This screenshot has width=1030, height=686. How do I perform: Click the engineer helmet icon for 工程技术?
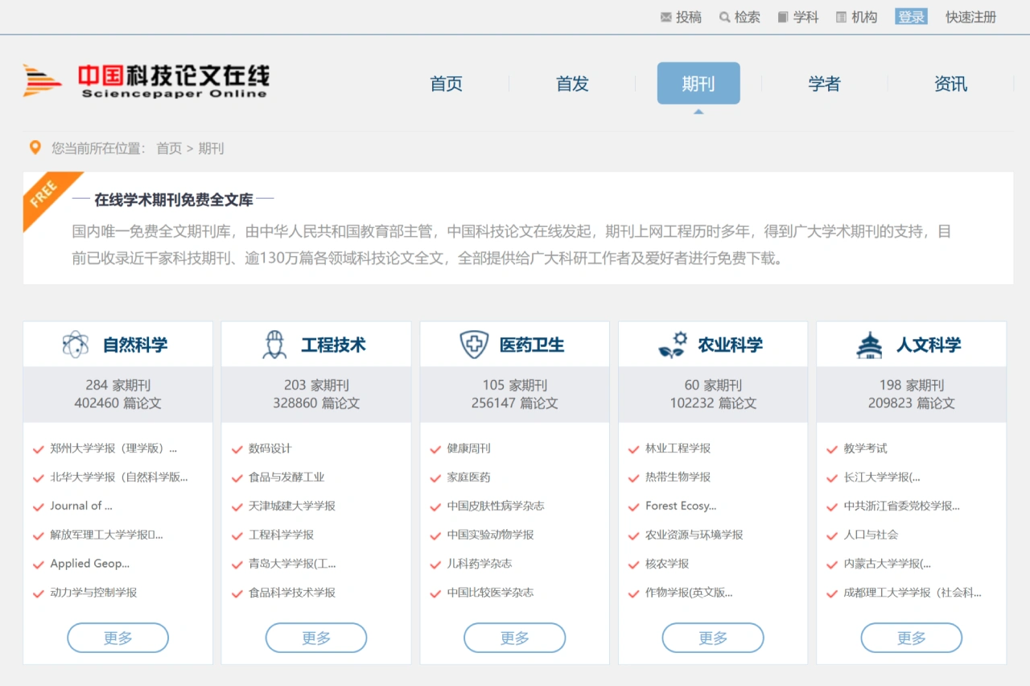tap(274, 345)
